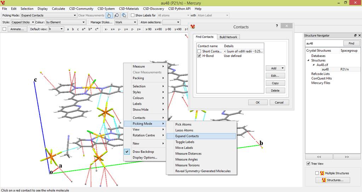Viewport: 362px width, 192px height.
Task: Go to next structure with >> button
Action: pyautogui.click(x=347, y=157)
